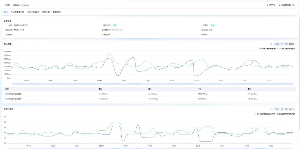Screen dimensions: 300x149
Task: Click the 151.28Mbps latest value
Action: [x=103, y=94]
